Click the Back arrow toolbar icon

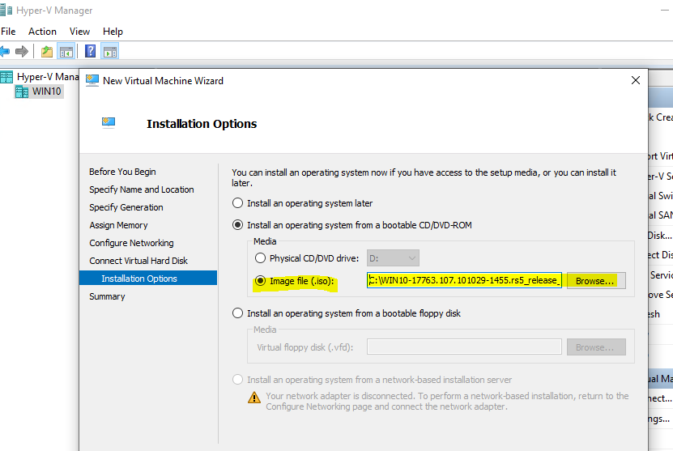[5, 52]
